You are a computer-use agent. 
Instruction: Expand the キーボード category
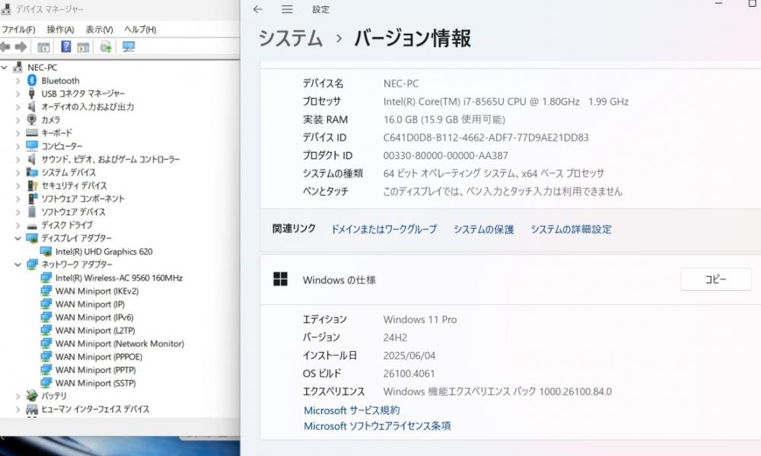tap(18, 133)
